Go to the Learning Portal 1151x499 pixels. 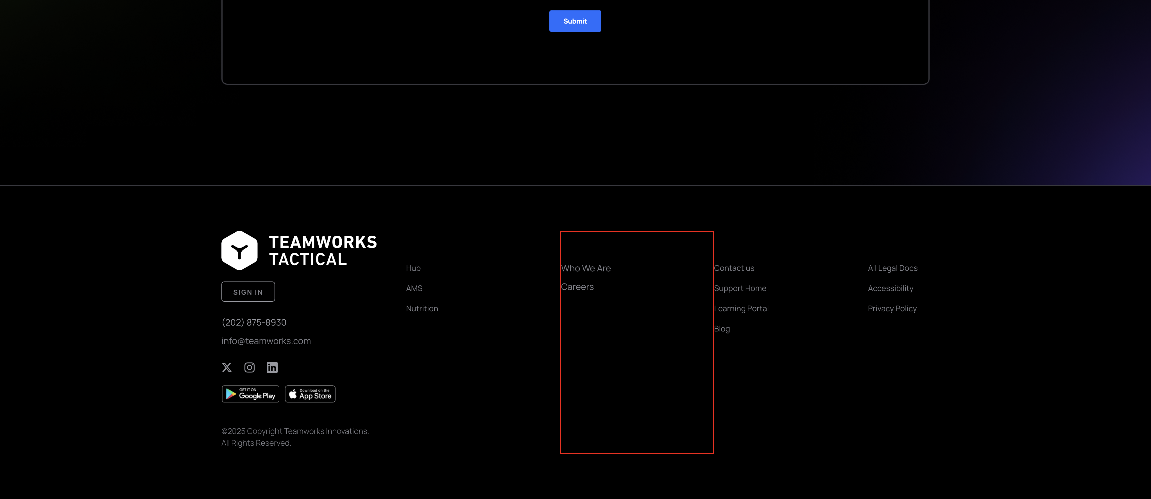(x=741, y=308)
